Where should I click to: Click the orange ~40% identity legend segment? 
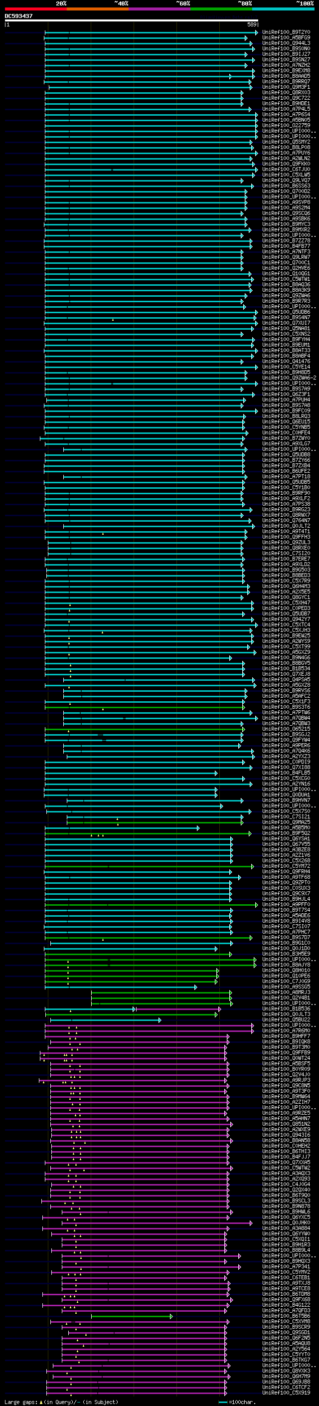click(x=98, y=9)
